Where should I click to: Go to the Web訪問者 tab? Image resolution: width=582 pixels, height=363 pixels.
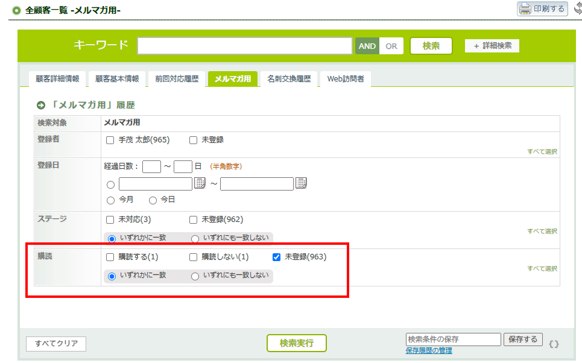click(x=346, y=78)
